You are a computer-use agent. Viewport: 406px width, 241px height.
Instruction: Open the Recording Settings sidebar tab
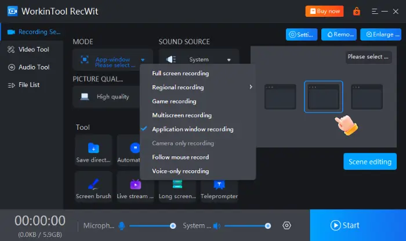pyautogui.click(x=31, y=32)
